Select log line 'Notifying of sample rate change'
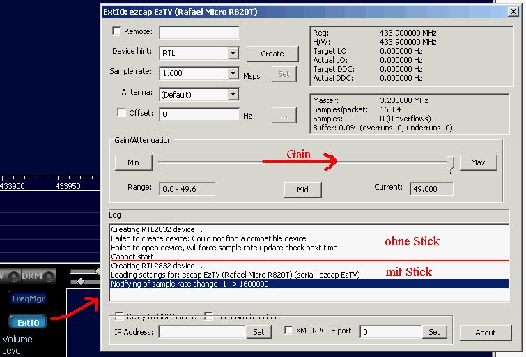526x357 pixels. (x=309, y=284)
